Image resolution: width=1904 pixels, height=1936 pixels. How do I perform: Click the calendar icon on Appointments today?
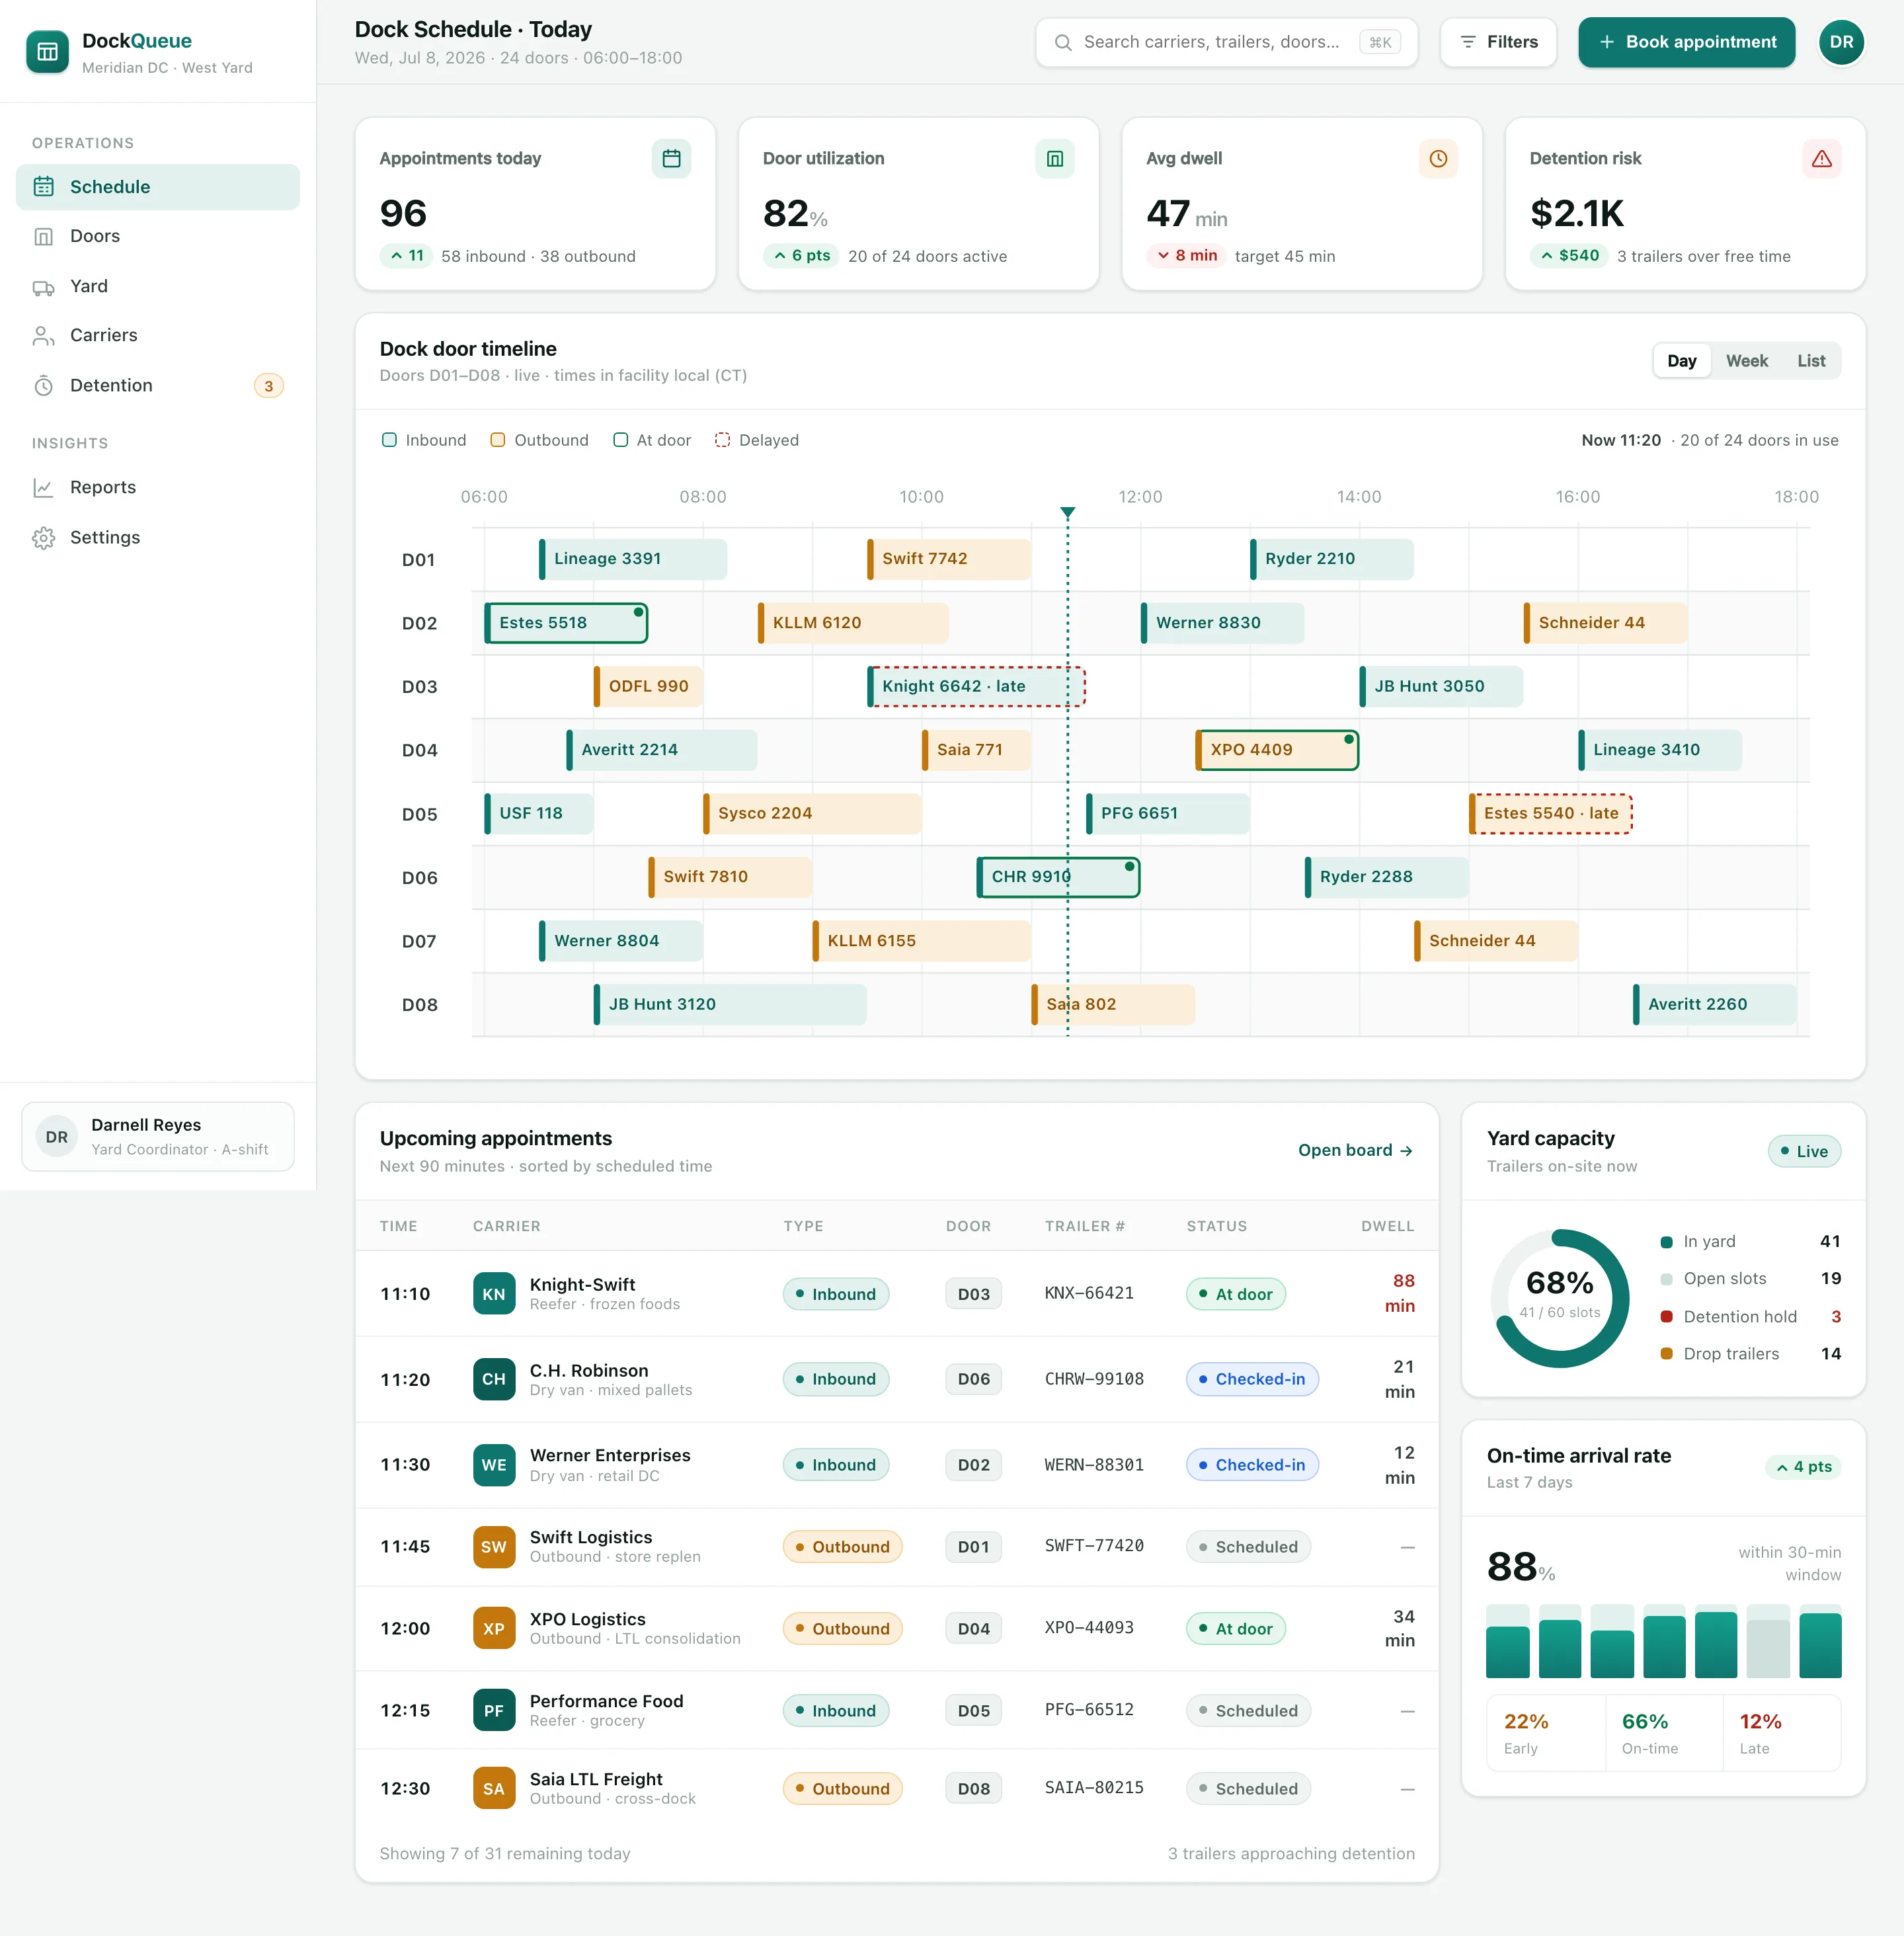click(x=671, y=158)
